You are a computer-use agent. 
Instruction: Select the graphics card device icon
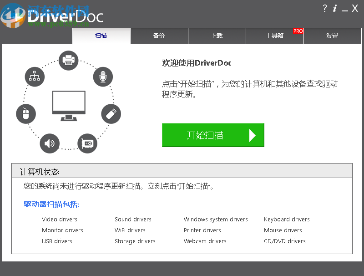[x=87, y=143]
